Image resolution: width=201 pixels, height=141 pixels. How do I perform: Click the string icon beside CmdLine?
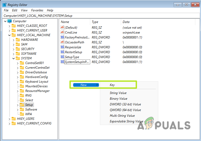(x=62, y=32)
